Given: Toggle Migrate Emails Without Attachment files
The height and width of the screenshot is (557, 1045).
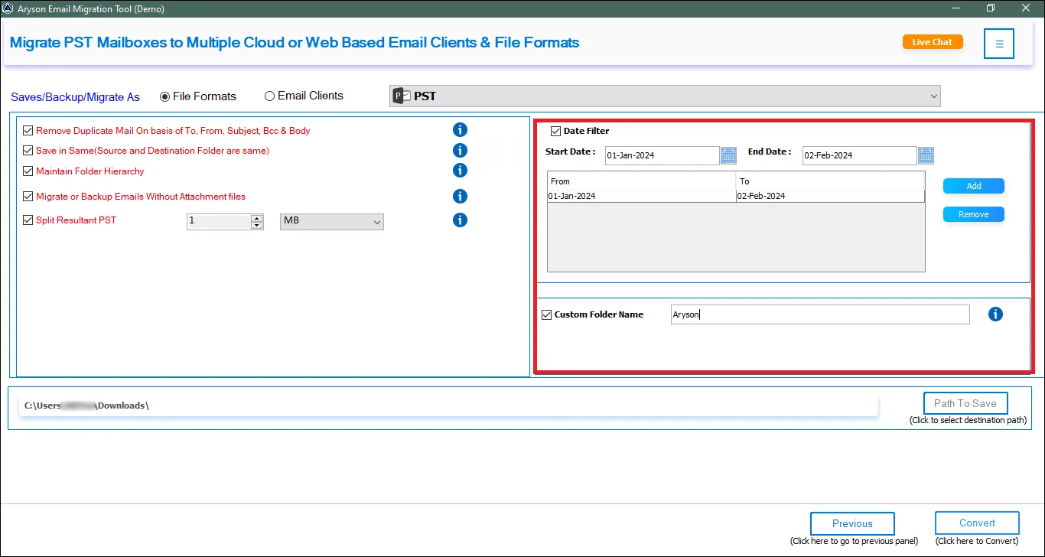Looking at the screenshot, I should click(x=28, y=197).
